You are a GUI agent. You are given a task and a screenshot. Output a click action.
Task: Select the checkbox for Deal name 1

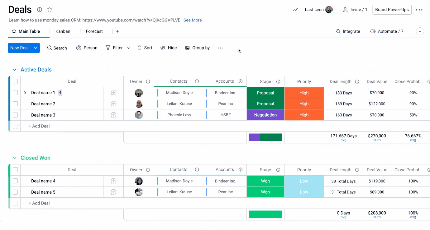click(x=15, y=92)
